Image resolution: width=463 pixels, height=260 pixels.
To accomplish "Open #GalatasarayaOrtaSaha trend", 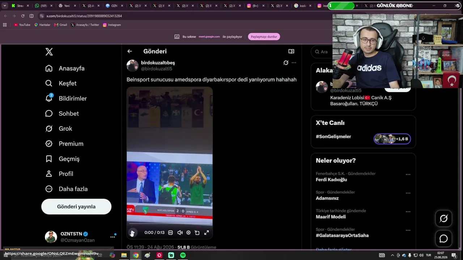I will pyautogui.click(x=342, y=235).
